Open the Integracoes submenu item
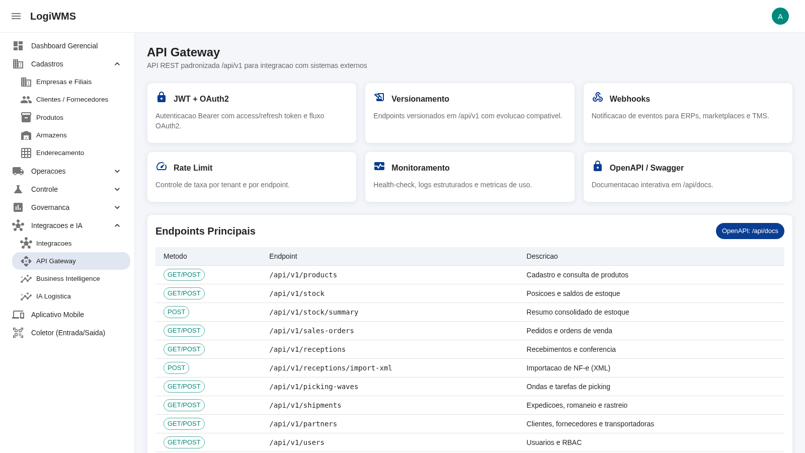Viewport: 805px width, 453px height. tap(71, 244)
